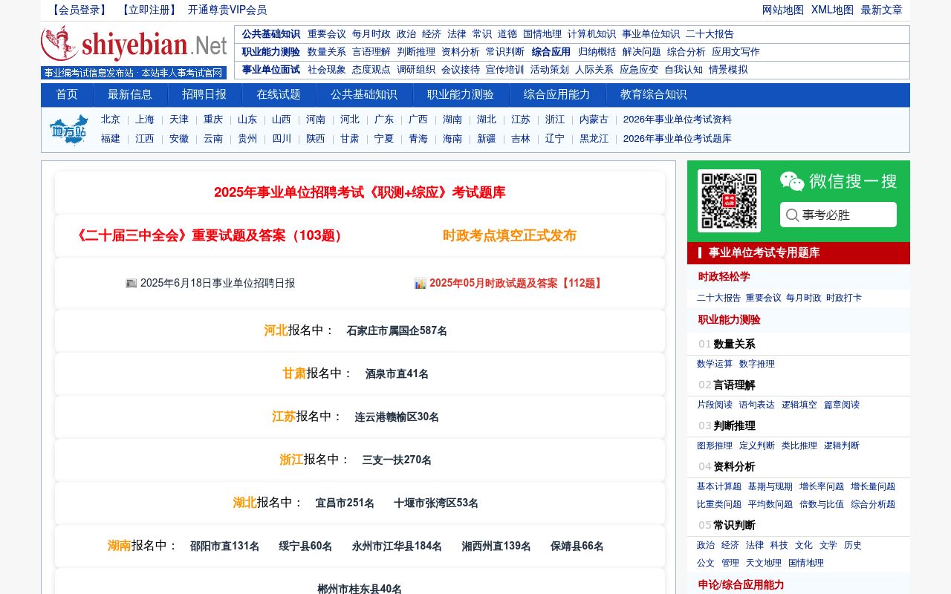Image resolution: width=951 pixels, height=594 pixels.
Task: Open 连云港赣榆区30名 listing
Action: [x=397, y=417]
